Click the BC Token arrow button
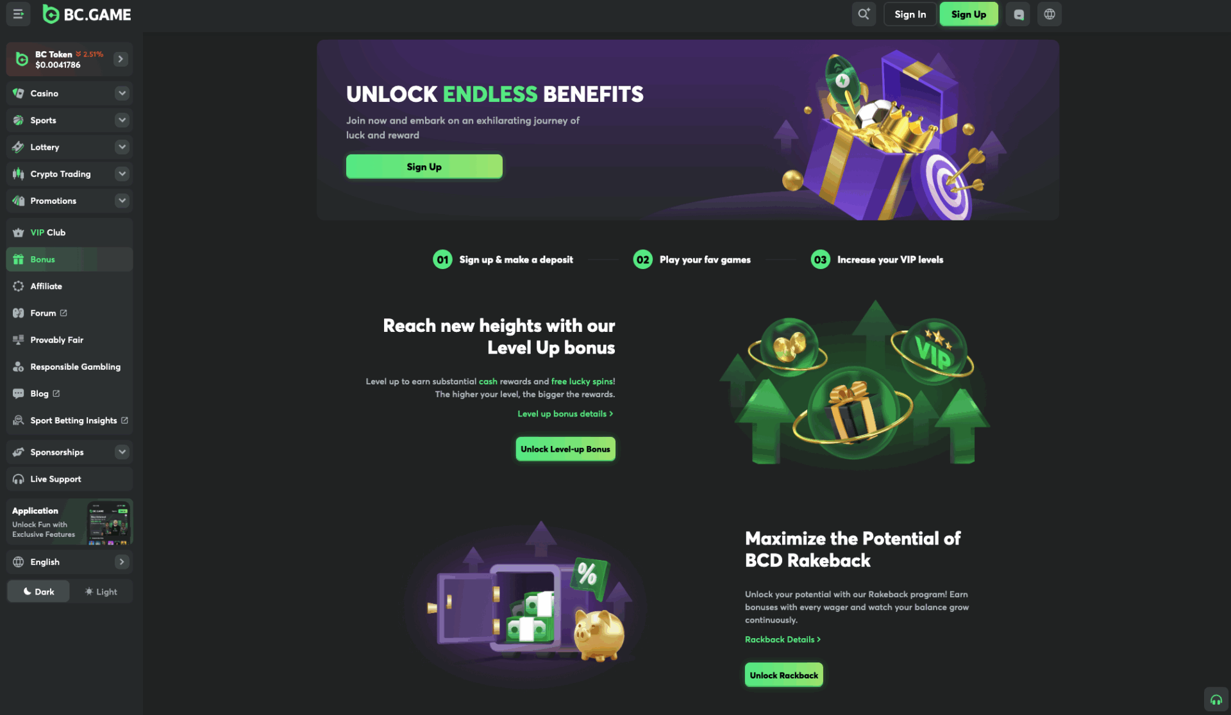This screenshot has height=715, width=1231. pos(121,59)
